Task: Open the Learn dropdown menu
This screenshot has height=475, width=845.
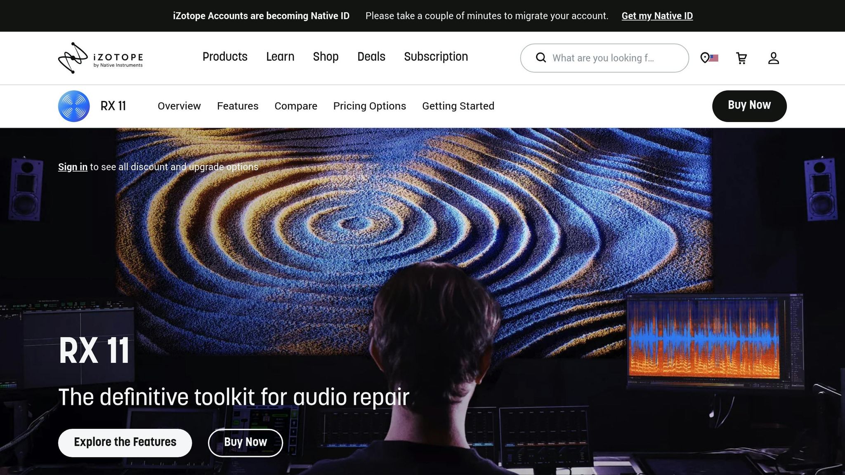Action: click(x=280, y=57)
